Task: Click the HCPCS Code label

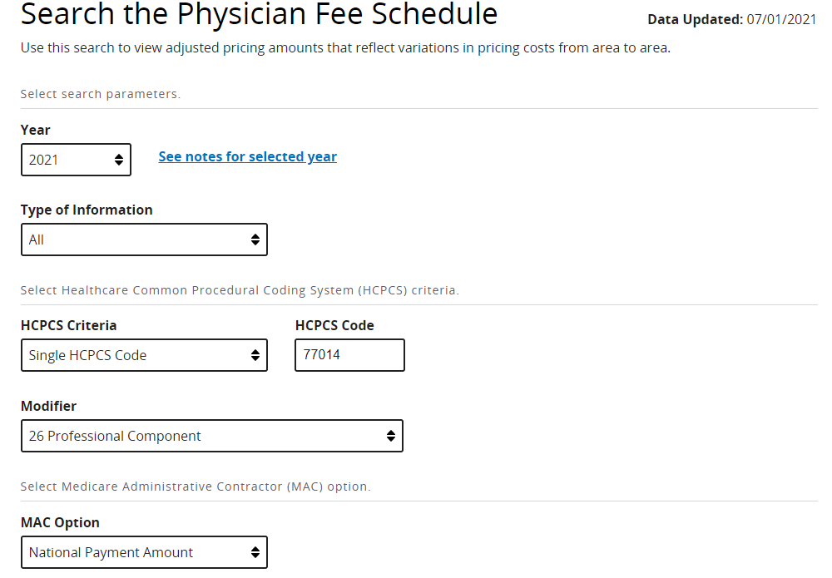Action: coord(334,325)
